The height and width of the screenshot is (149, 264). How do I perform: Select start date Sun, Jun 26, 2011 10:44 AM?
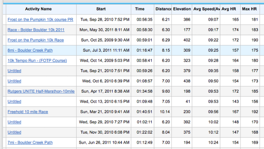tap(104, 142)
